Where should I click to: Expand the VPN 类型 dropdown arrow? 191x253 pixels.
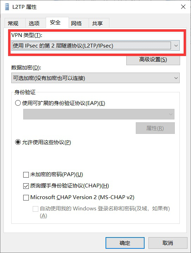point(176,46)
